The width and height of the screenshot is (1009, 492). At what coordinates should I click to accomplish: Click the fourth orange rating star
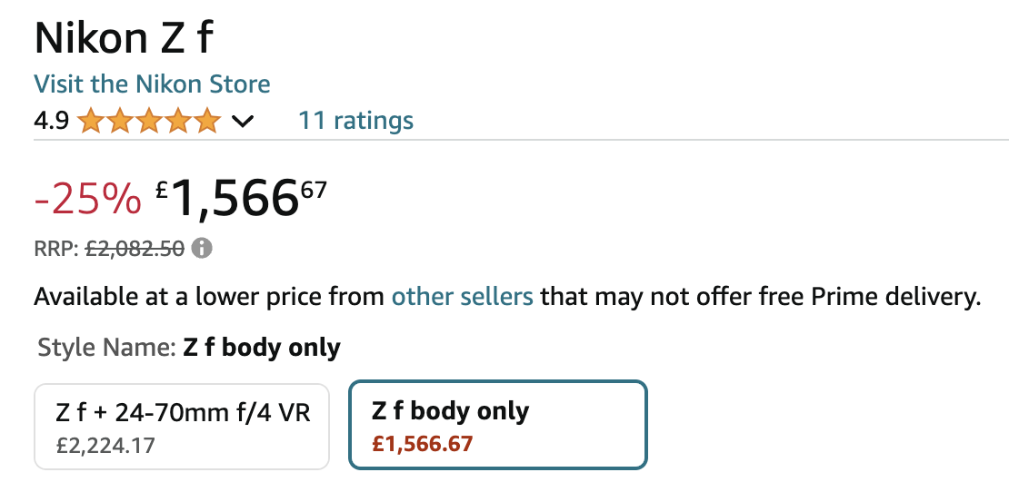(x=177, y=121)
